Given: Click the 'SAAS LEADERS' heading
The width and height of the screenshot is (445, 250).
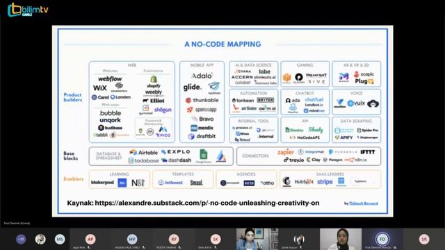Looking at the screenshot, I should (x=330, y=174).
